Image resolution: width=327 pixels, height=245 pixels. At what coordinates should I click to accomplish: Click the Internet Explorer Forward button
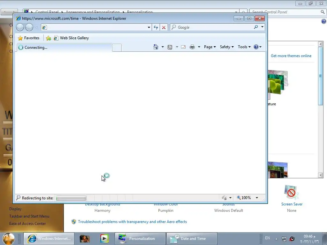29,27
